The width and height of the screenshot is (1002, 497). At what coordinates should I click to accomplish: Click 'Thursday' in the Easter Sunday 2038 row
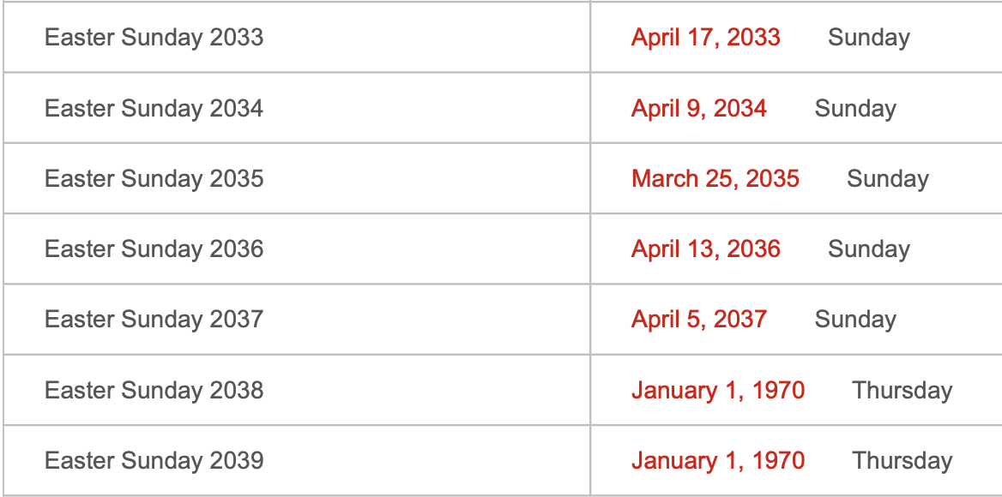coord(902,391)
